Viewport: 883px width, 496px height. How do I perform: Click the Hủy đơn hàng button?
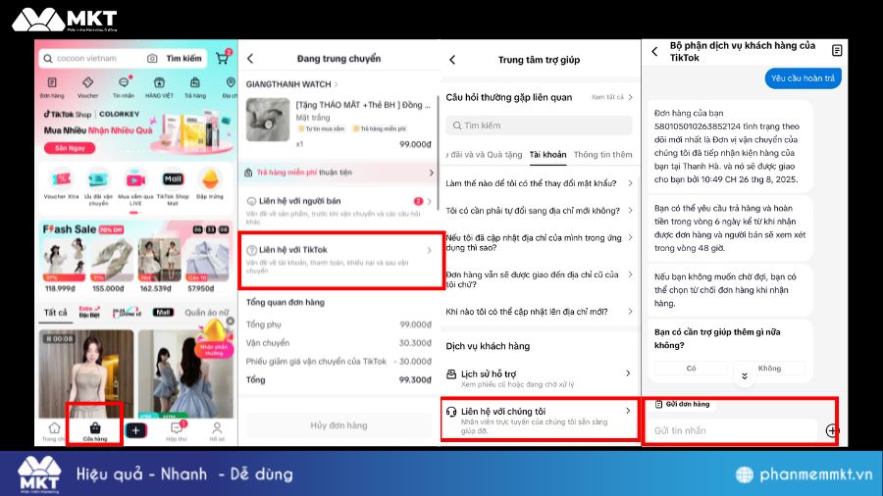(x=338, y=425)
